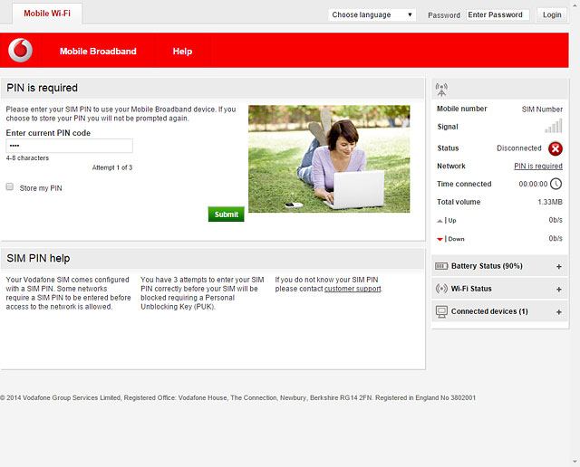This screenshot has height=467, width=580.
Task: Enable the Store my PIN checkbox
Action: click(10, 187)
